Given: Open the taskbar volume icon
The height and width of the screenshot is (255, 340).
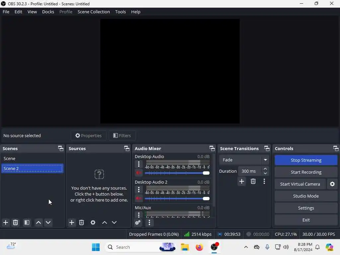Looking at the screenshot, I should 286,247.
